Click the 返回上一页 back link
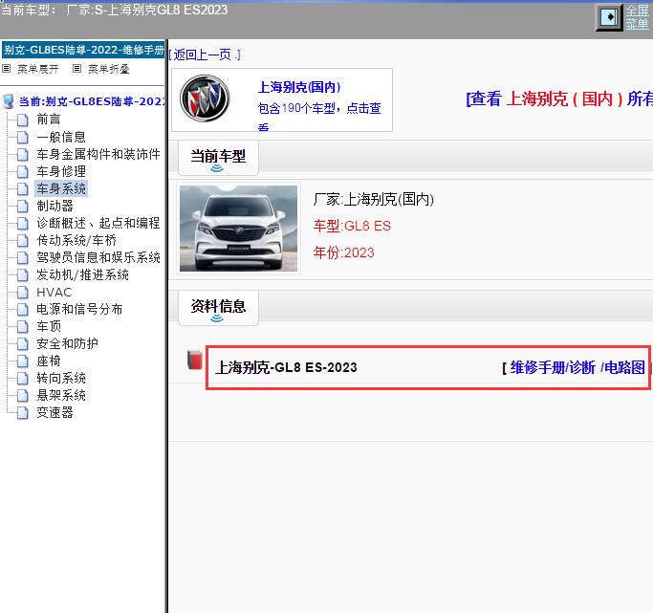Image resolution: width=653 pixels, height=613 pixels. [x=205, y=55]
